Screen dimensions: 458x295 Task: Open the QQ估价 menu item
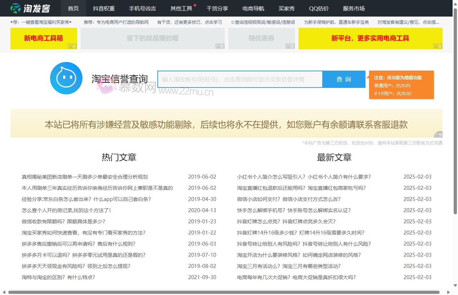point(319,8)
